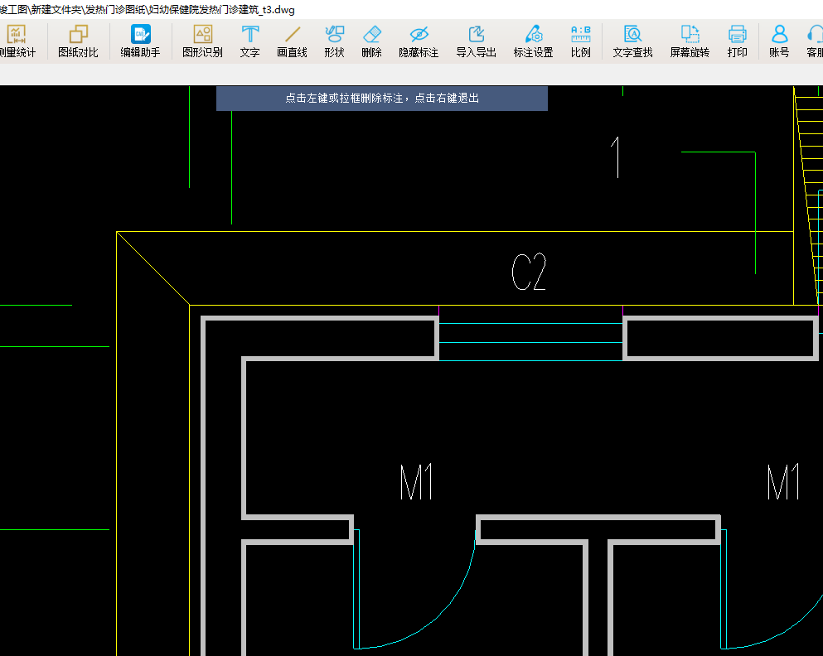Click the dwg file path in title bar

point(147,9)
